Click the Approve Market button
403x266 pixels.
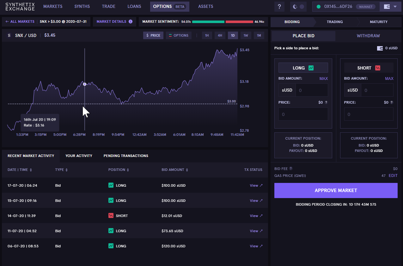(336, 190)
